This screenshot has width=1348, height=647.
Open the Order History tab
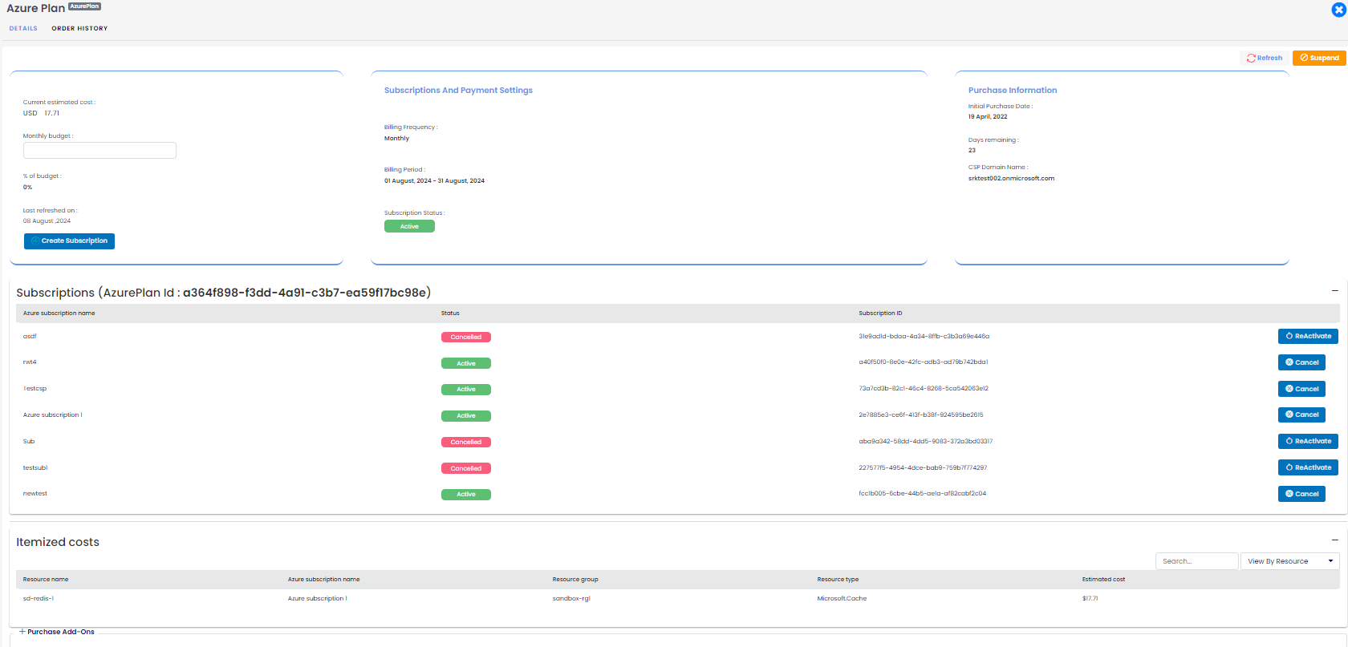[x=79, y=28]
